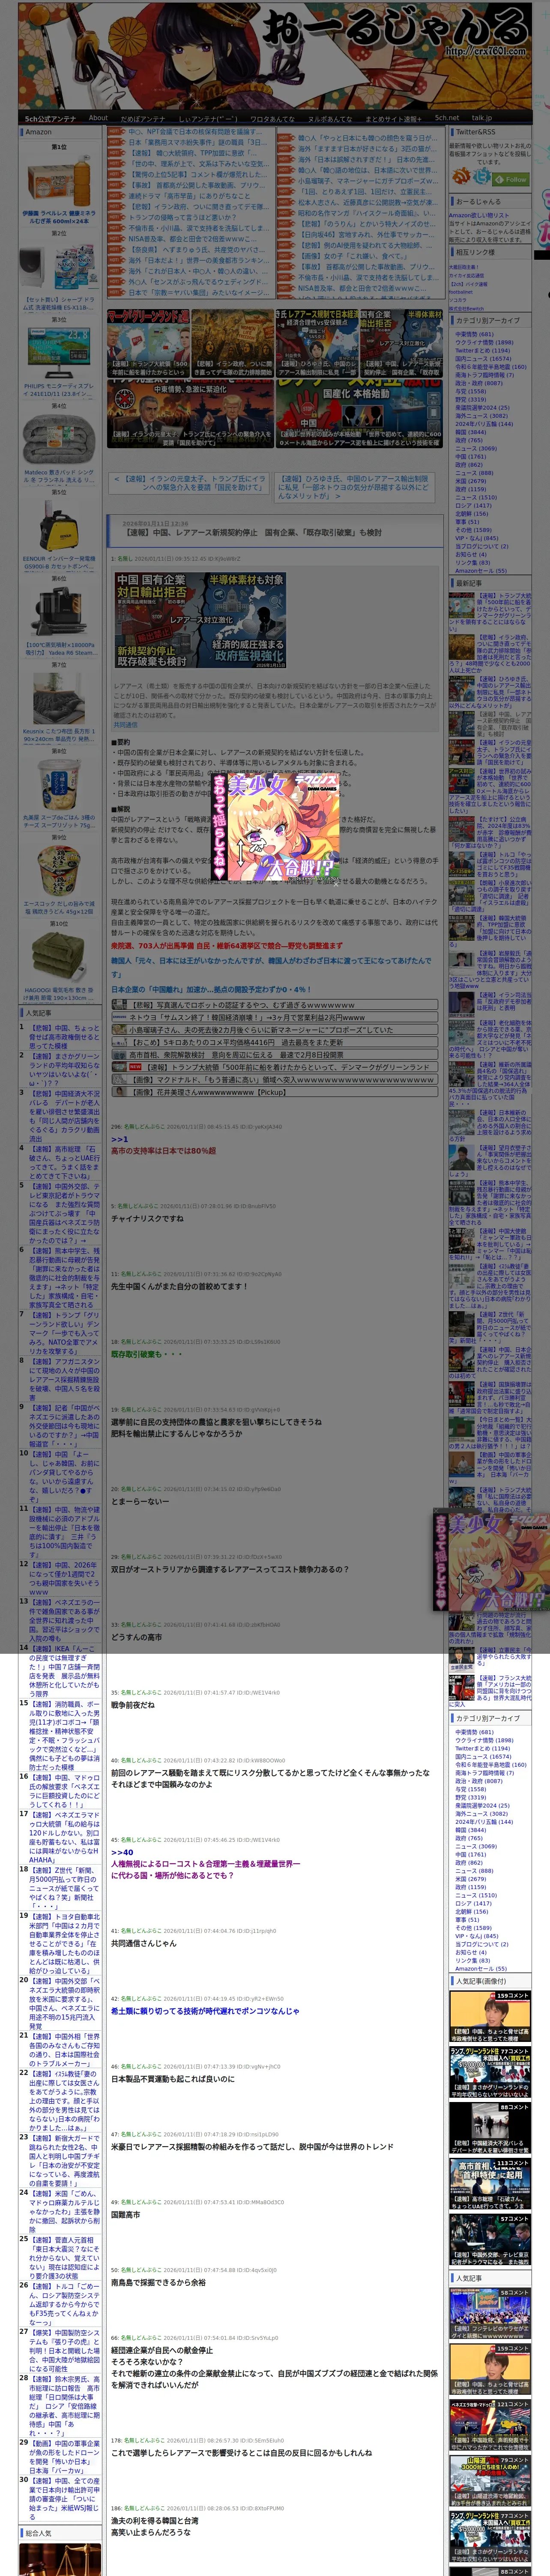Screen dimensions: 550x2576
Task: Open the 5ch.net nav tab
Action: [x=447, y=118]
